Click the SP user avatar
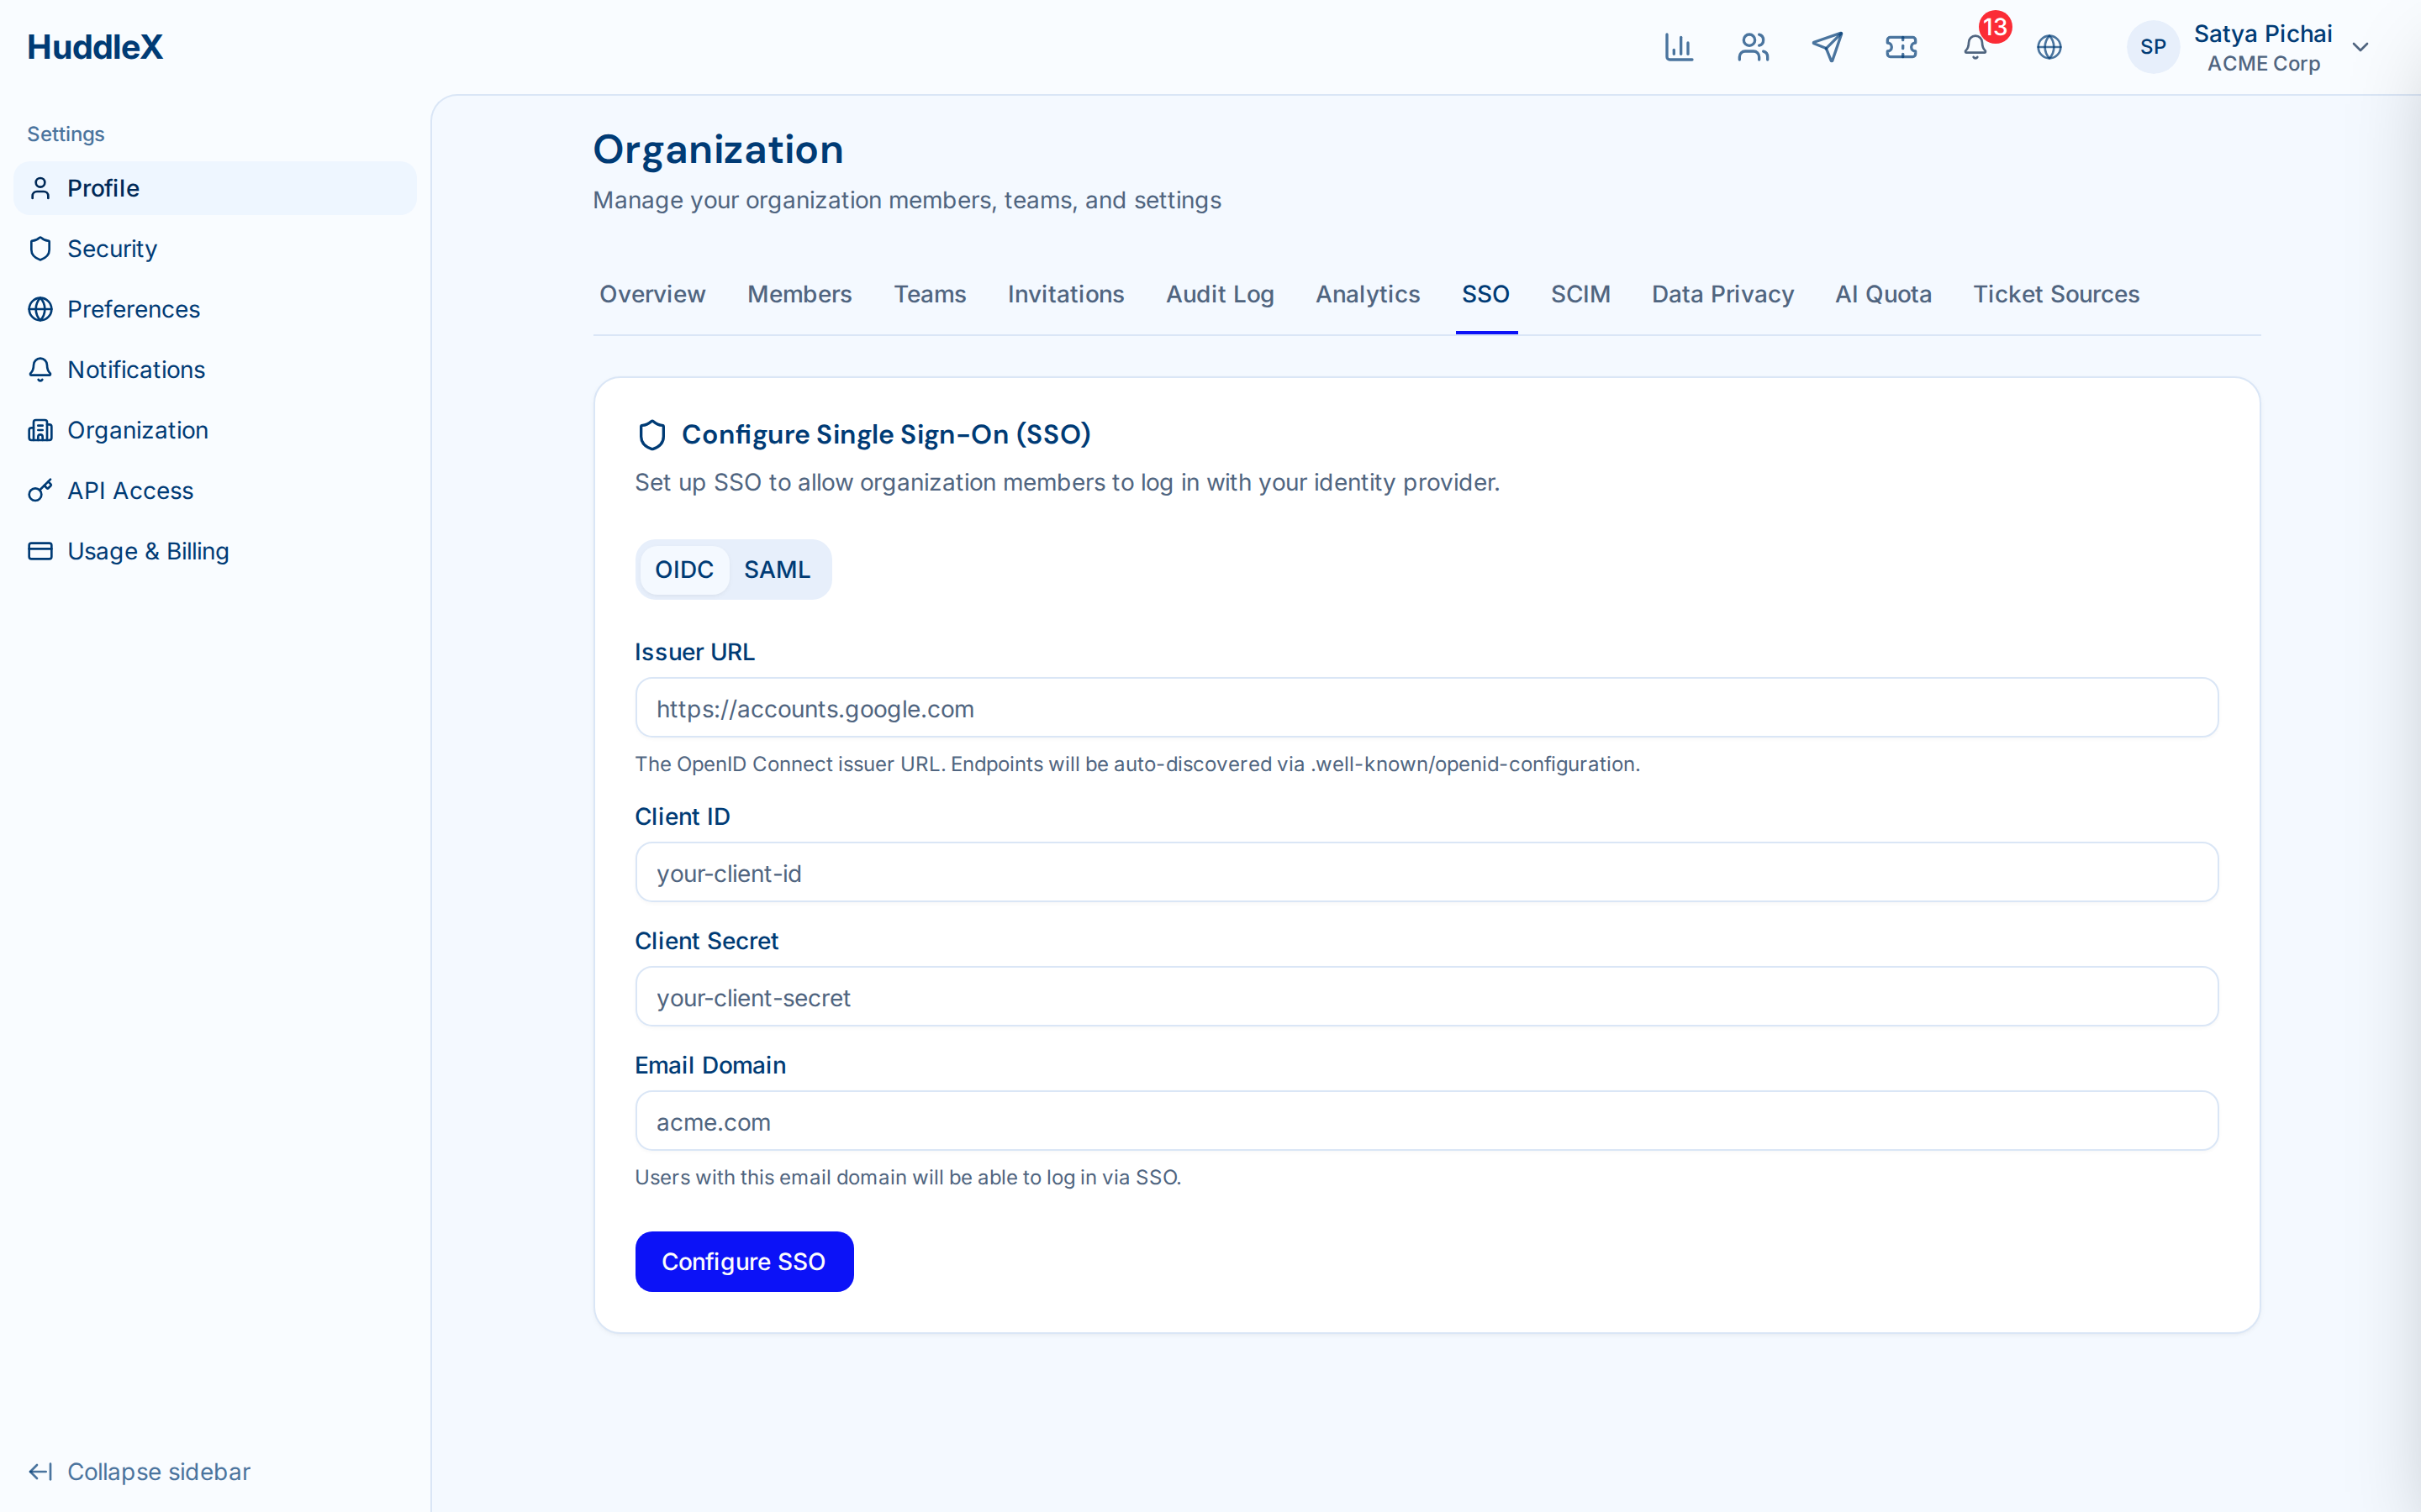The width and height of the screenshot is (2421, 1512). 2153,47
